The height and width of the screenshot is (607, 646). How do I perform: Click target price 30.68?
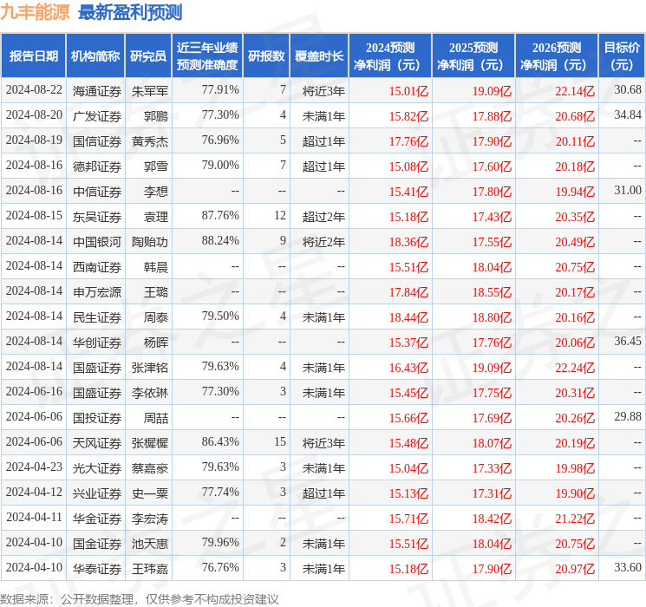pos(628,89)
